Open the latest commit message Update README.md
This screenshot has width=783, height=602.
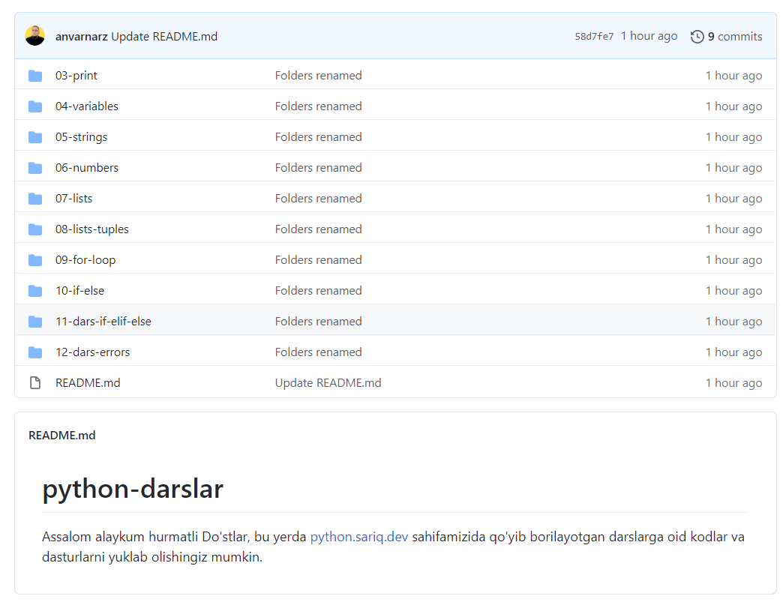164,37
